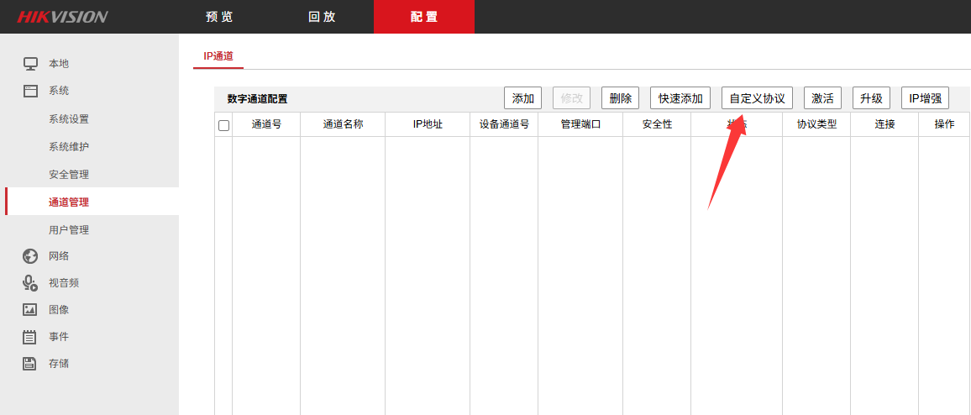Tick the select-all checkbox in table header
The width and height of the screenshot is (971, 415).
tap(223, 125)
